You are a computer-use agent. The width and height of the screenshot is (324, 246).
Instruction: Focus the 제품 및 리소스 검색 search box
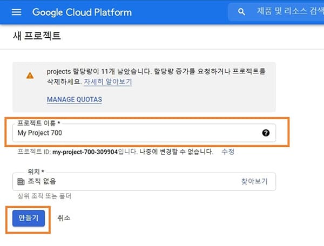pos(276,12)
